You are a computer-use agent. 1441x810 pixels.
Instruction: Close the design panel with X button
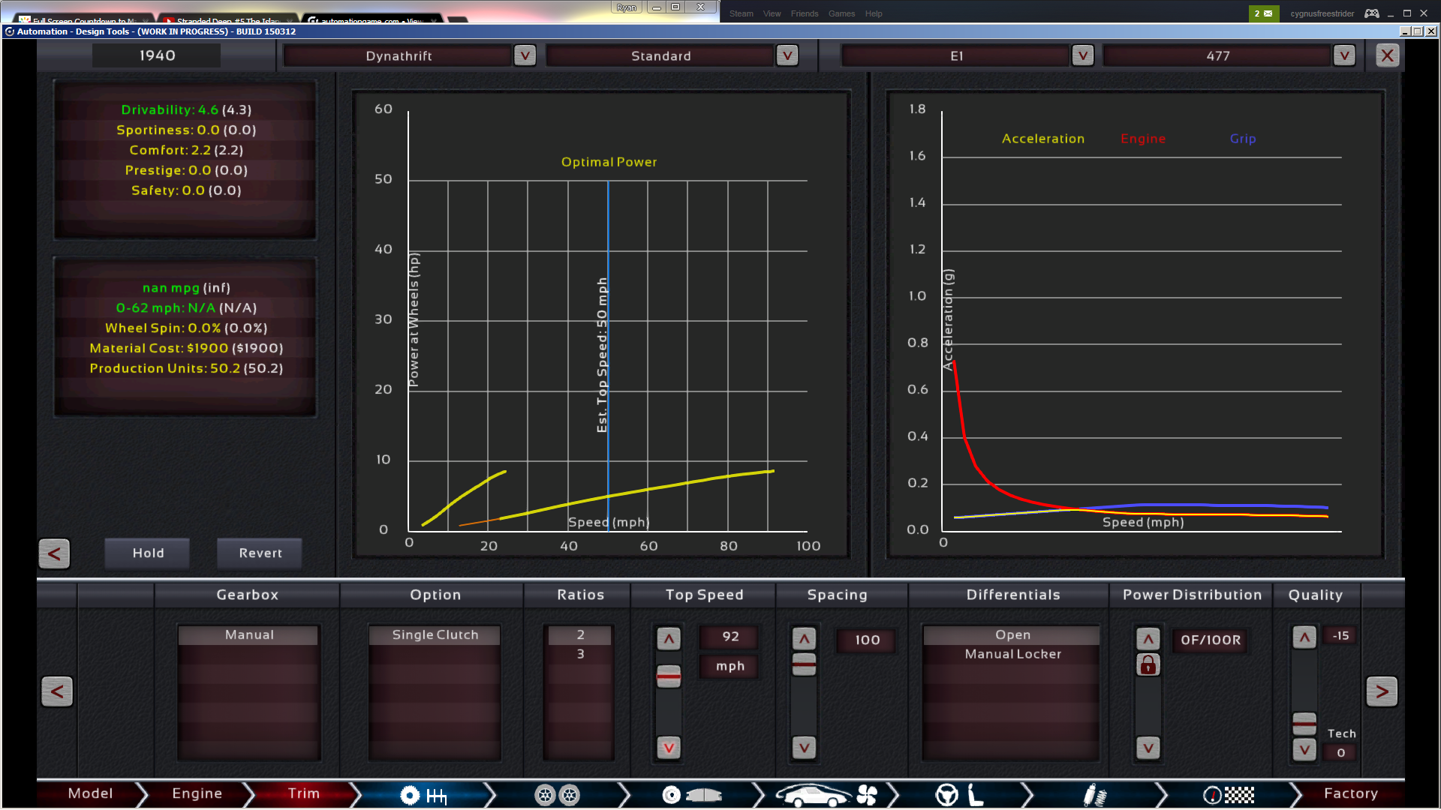pyautogui.click(x=1387, y=55)
